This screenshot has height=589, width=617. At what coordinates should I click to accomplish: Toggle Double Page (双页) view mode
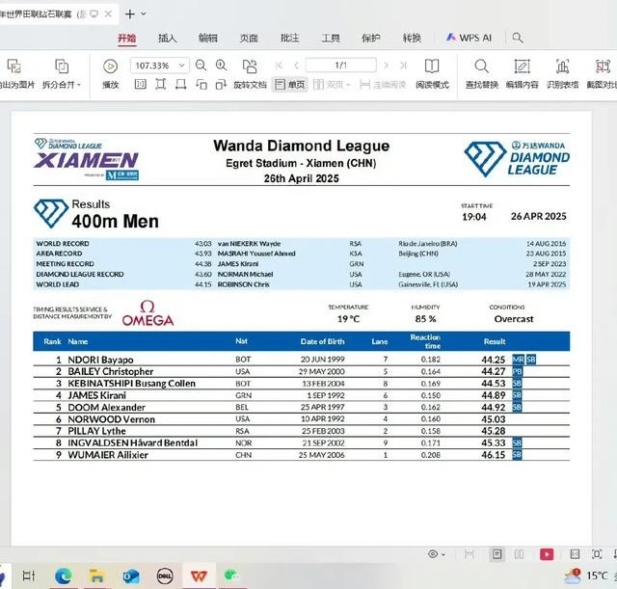pos(332,85)
